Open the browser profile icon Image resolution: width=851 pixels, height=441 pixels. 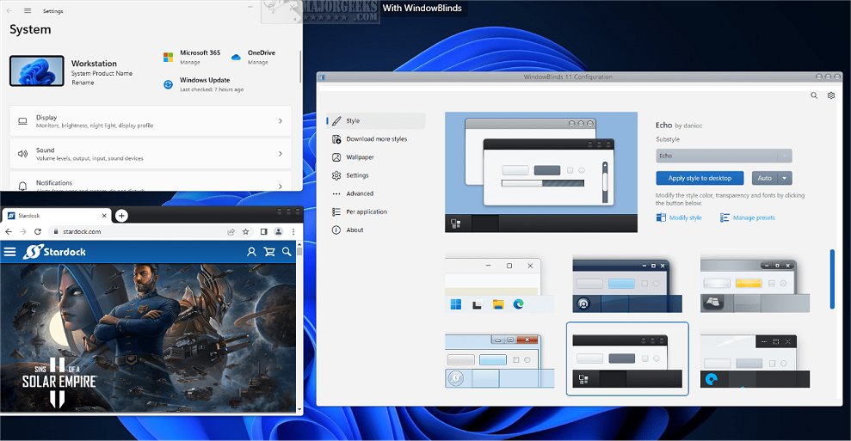pyautogui.click(x=279, y=231)
